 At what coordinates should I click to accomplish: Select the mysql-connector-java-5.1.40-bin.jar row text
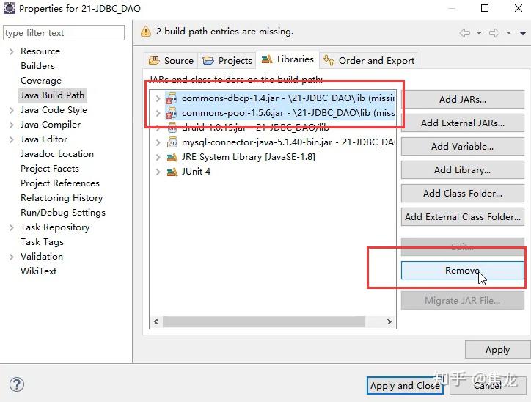tap(288, 142)
